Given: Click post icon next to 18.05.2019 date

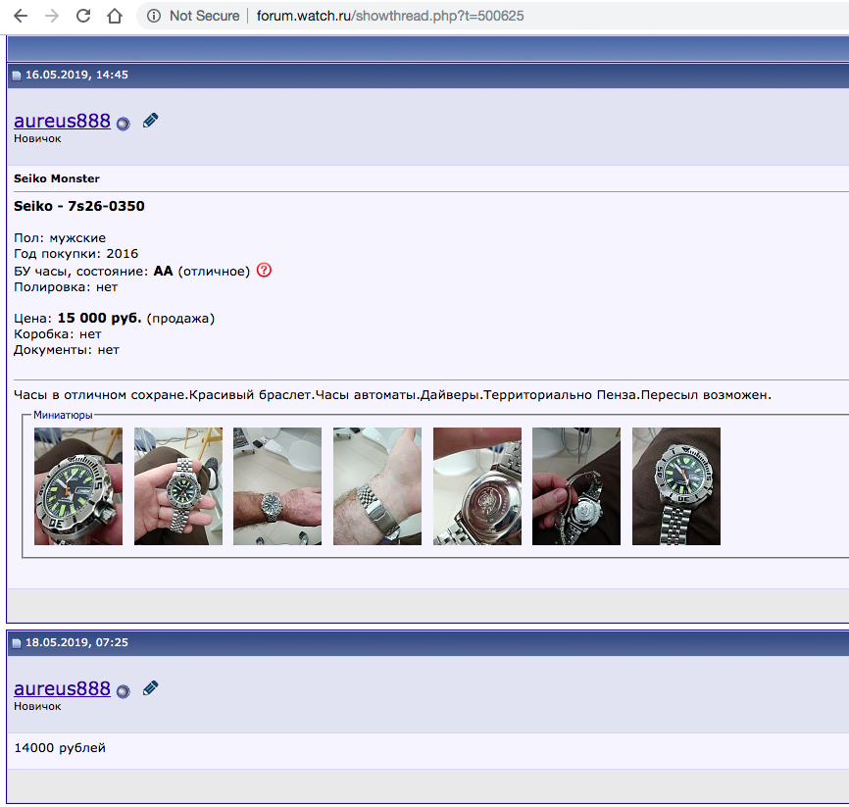Looking at the screenshot, I should [x=17, y=643].
